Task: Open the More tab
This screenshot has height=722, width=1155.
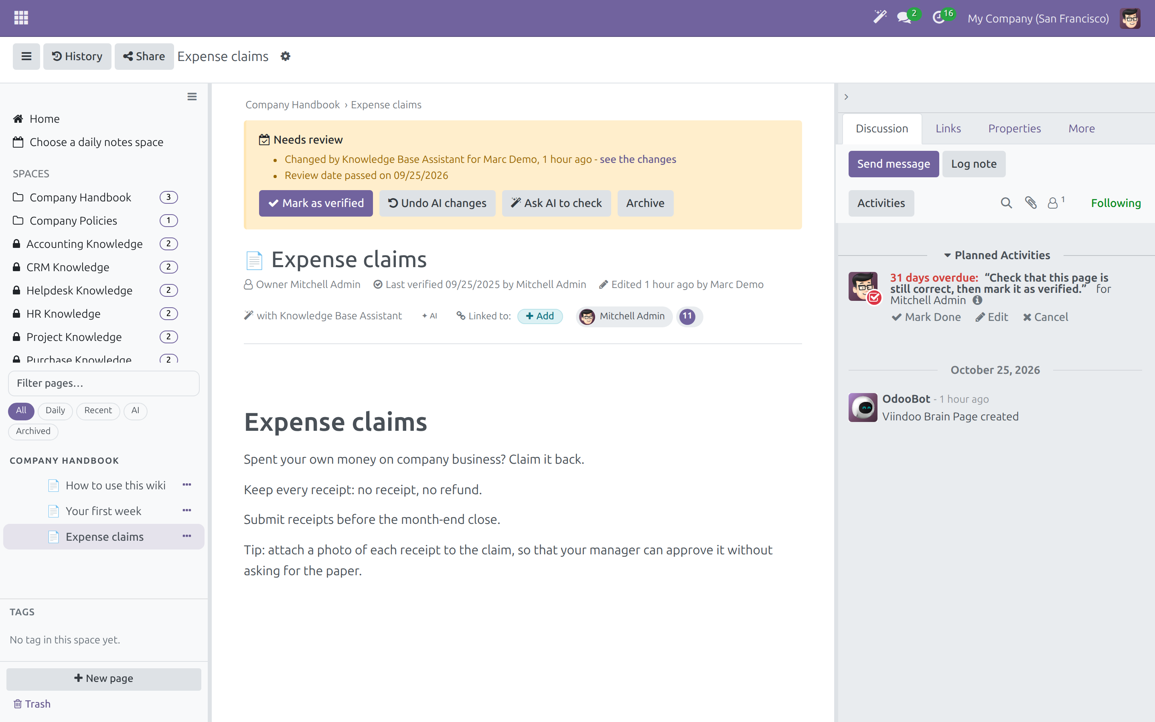Action: click(1081, 128)
